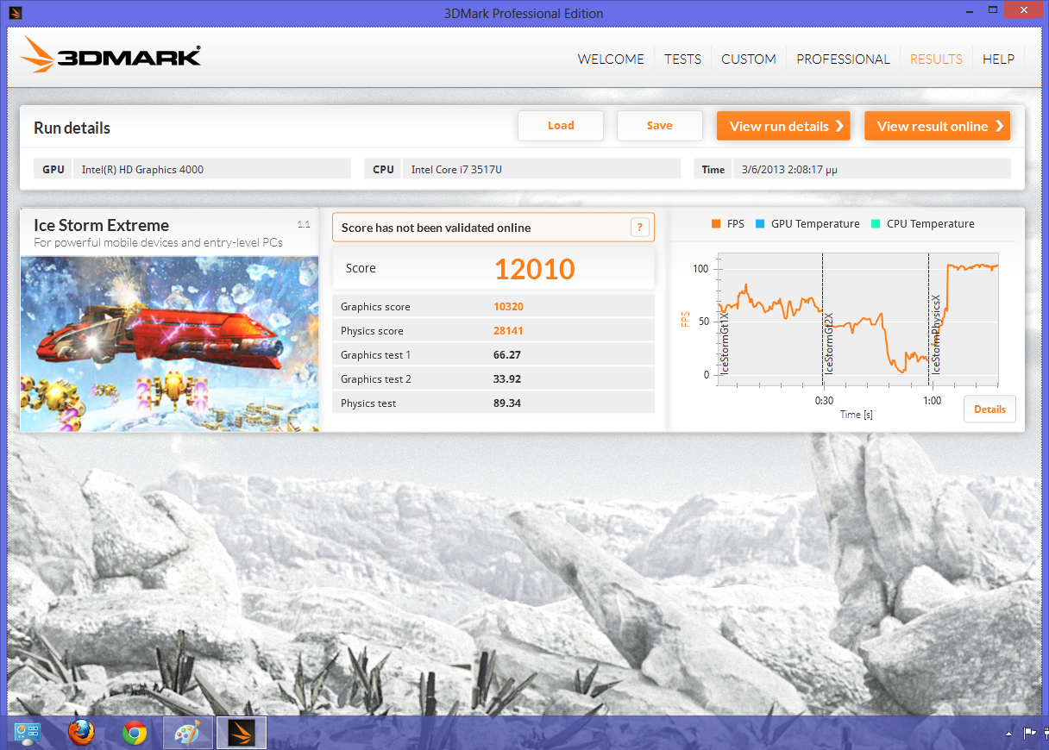Open Paint from the taskbar
The height and width of the screenshot is (750, 1049).
187,734
